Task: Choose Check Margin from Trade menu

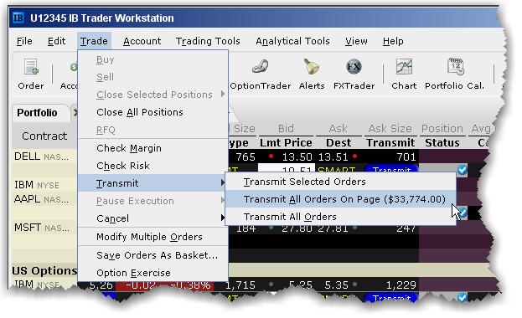Action: click(x=129, y=148)
